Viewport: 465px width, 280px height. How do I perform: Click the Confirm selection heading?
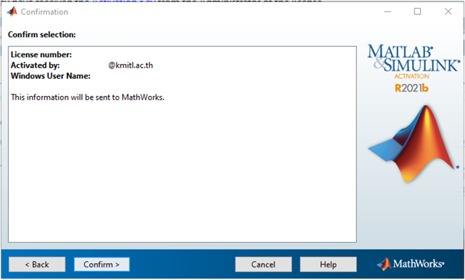42,35
